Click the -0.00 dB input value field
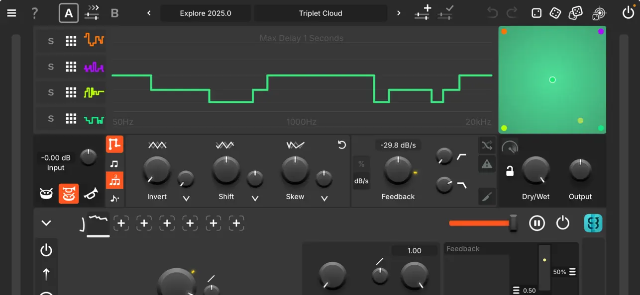The image size is (640, 295). pos(56,158)
